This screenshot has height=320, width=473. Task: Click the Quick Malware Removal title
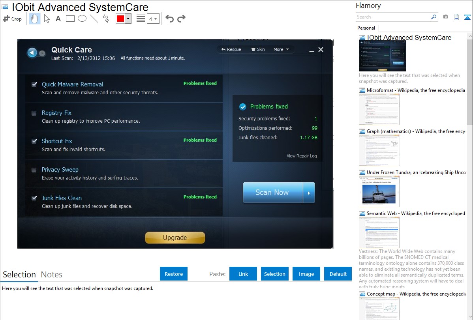pos(72,84)
